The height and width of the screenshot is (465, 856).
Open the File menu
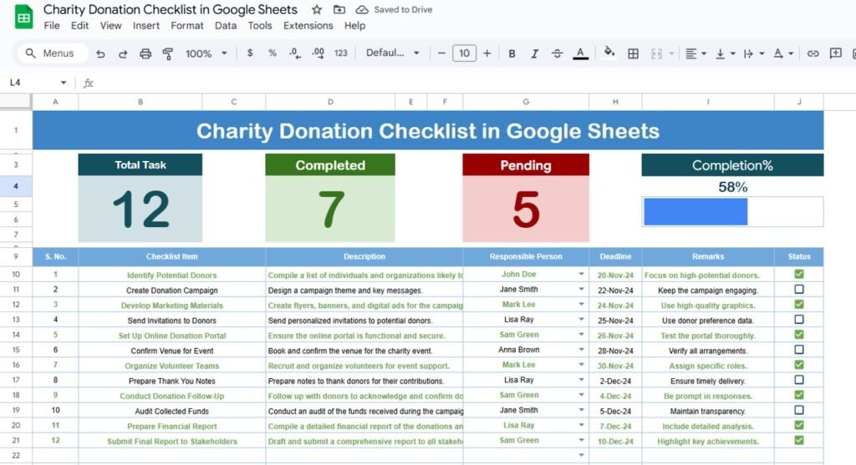(x=52, y=26)
